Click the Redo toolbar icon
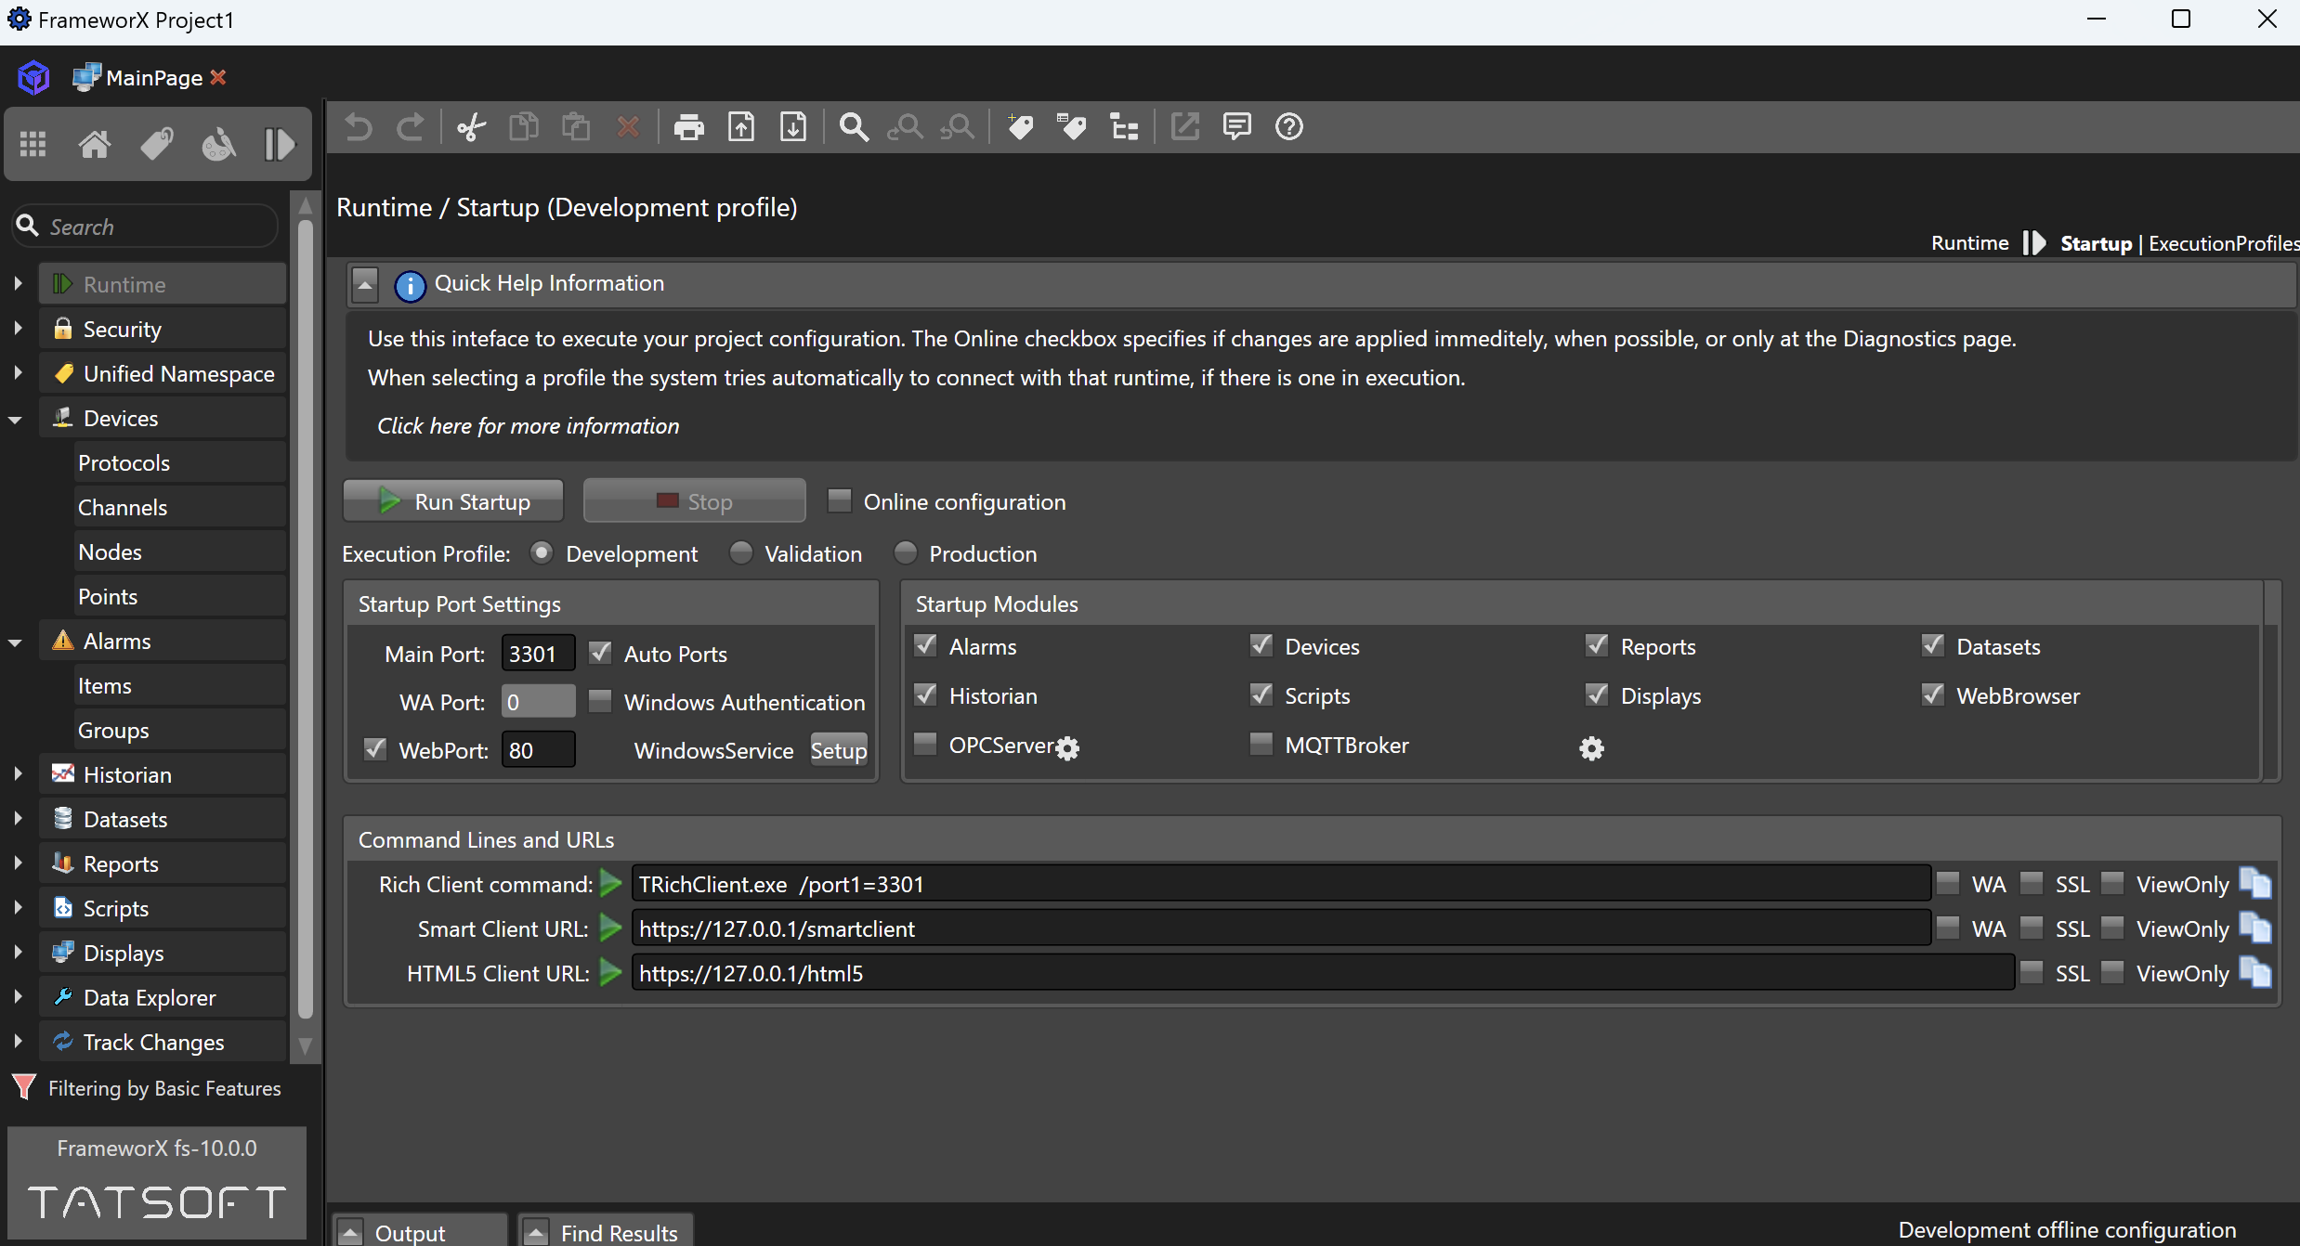 pos(410,126)
